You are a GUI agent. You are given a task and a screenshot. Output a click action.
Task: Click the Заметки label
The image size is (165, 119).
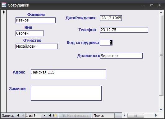tap(17, 89)
